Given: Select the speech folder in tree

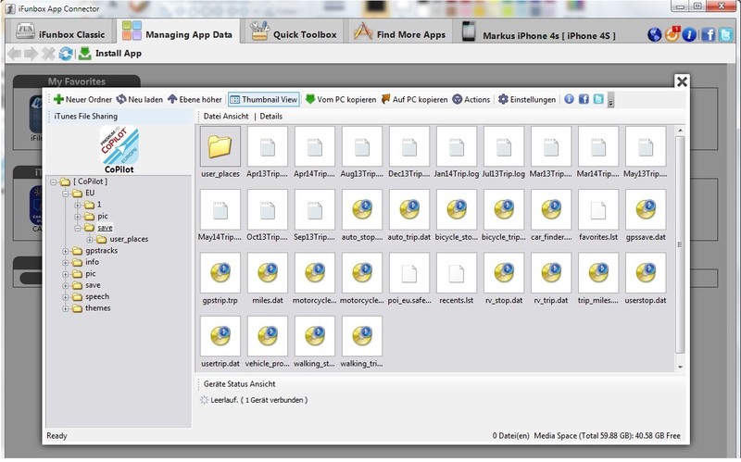Looking at the screenshot, I should point(96,297).
